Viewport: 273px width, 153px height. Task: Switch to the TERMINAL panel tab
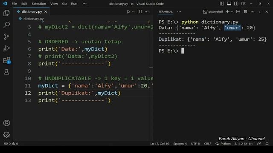[166, 11]
